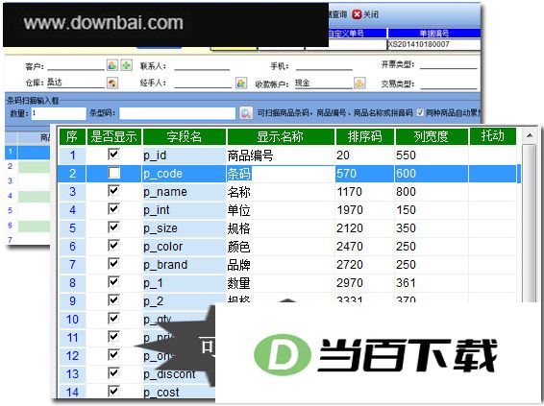Click column width cell 361
This screenshot has height=406, width=544.
(432, 283)
